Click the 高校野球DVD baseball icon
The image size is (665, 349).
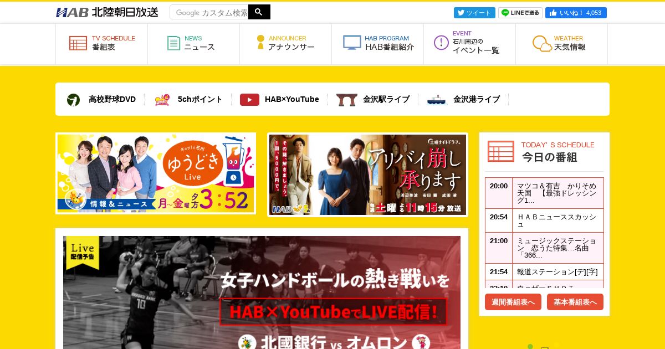pyautogui.click(x=73, y=100)
